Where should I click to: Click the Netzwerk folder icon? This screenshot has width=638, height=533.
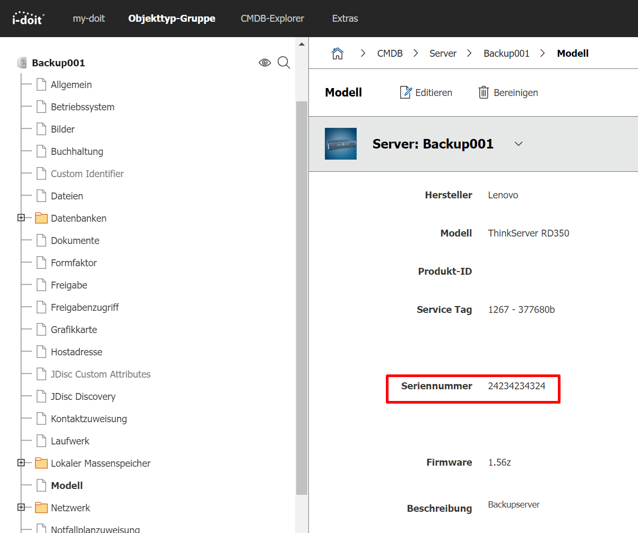coord(41,508)
